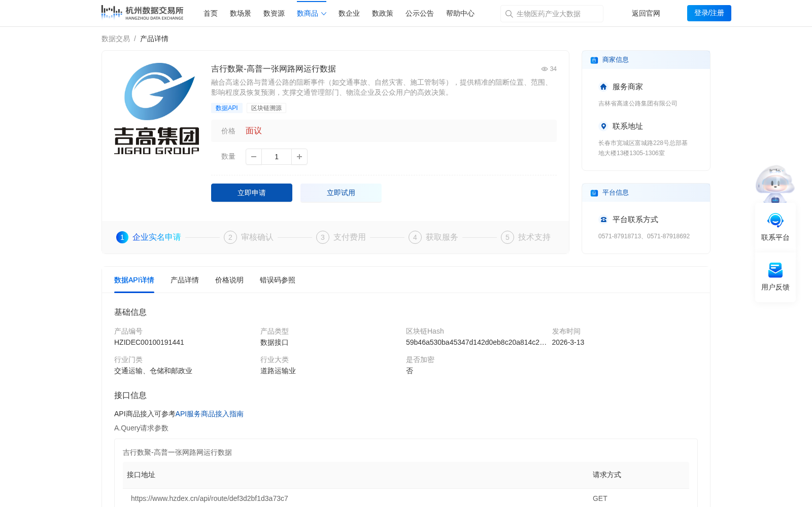Switch to 数据API详情 tab
Screen dimensions: 812x507
134,280
